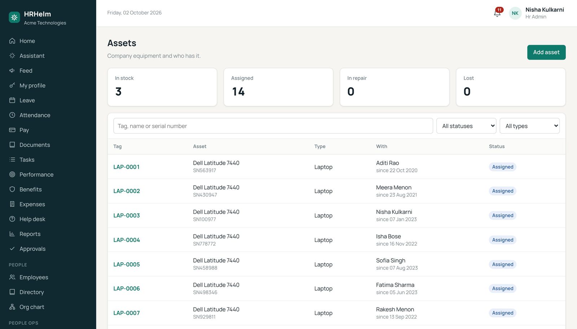Screen dimensions: 577x329
Task: Click the Lost summary card
Action: coord(511,87)
